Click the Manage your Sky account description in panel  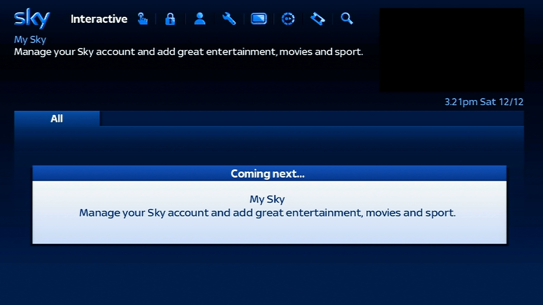pyautogui.click(x=267, y=213)
